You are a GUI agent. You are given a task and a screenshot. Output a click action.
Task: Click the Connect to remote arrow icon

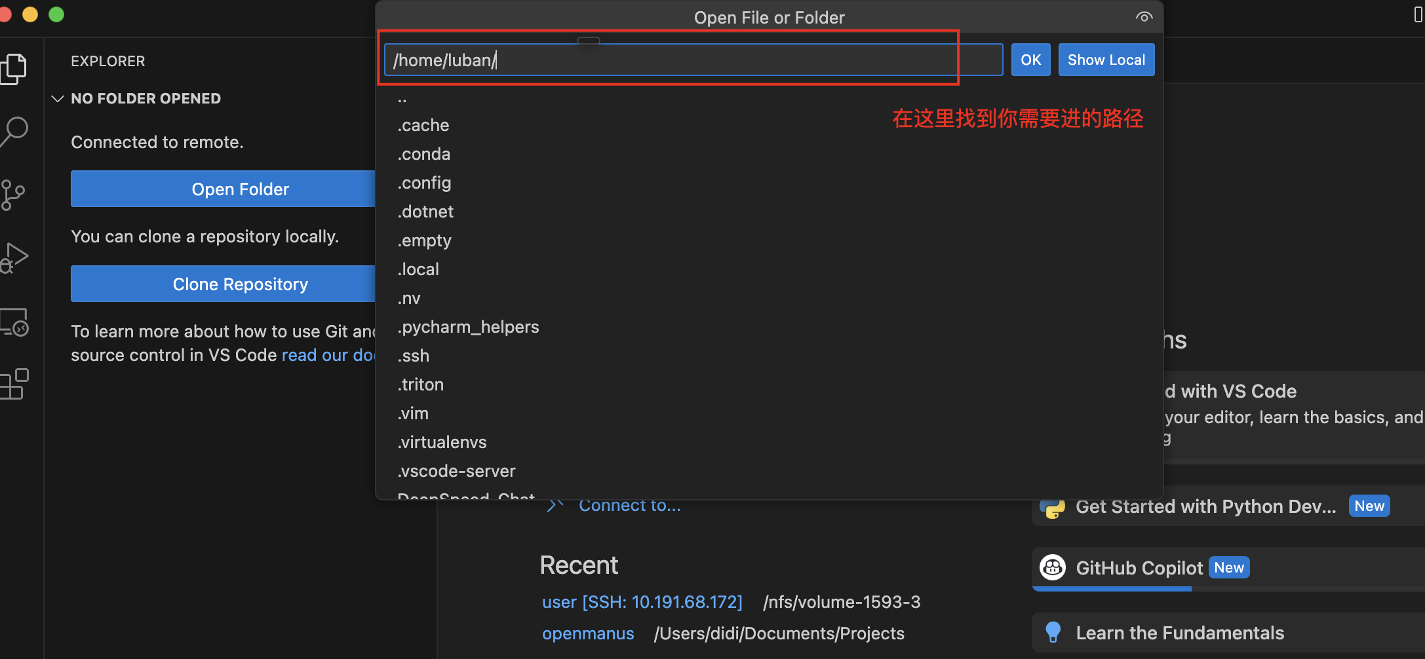556,505
